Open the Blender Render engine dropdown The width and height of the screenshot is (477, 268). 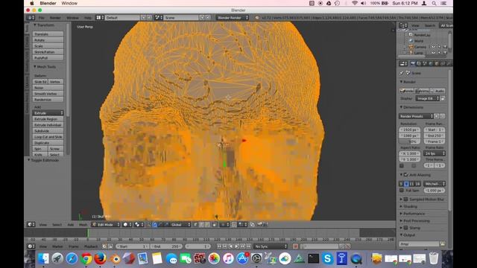pos(233,18)
